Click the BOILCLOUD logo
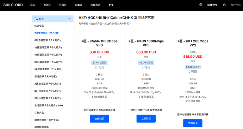This screenshot has height=129, width=243. pyautogui.click(x=13, y=5)
